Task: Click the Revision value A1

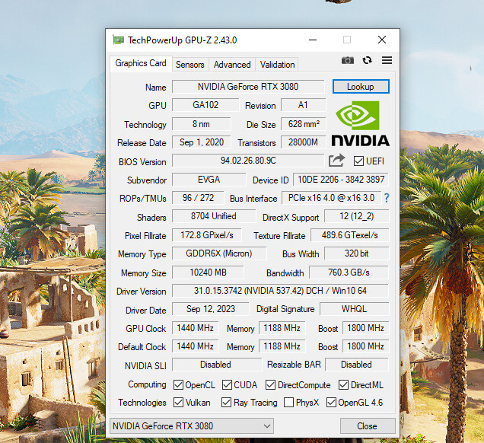Action: point(303,105)
